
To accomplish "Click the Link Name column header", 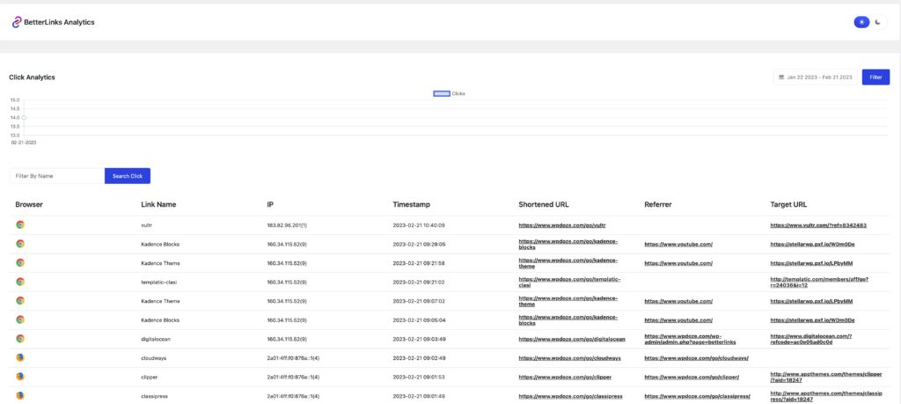I will 158,204.
